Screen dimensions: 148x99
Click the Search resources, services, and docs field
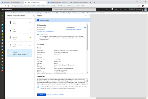click(x=74, y=10)
